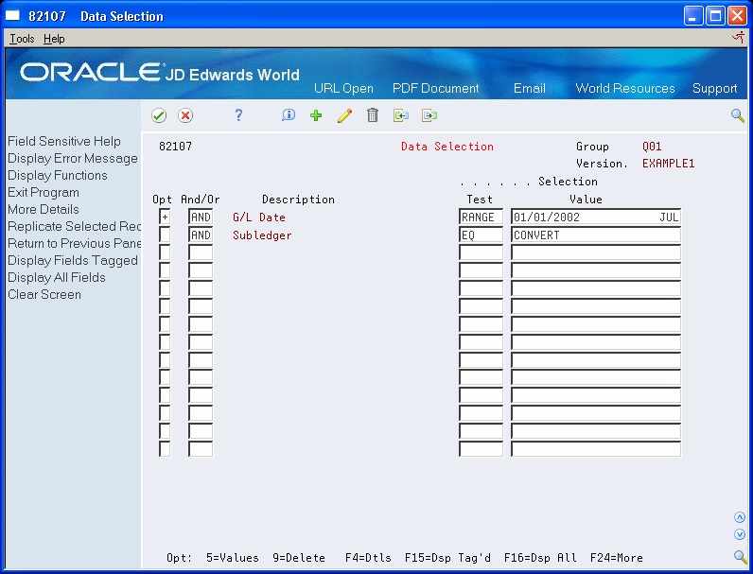This screenshot has width=753, height=574.
Task: Click Opt field of G/L Date row
Action: (x=165, y=217)
